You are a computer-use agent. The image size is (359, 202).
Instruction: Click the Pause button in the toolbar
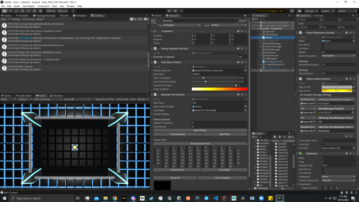(x=175, y=11)
